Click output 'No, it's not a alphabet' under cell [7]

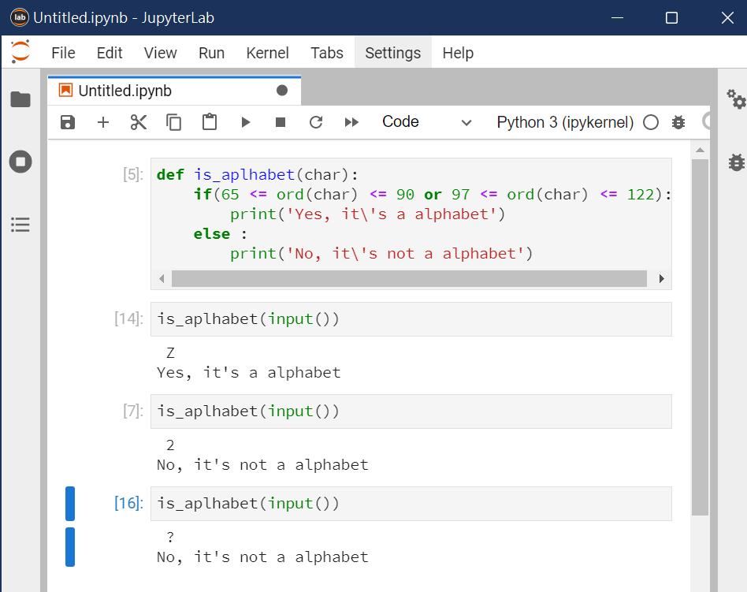[262, 465]
